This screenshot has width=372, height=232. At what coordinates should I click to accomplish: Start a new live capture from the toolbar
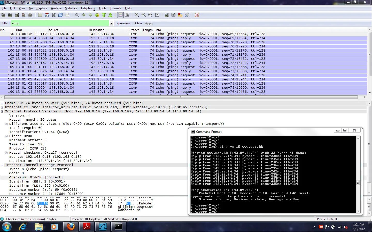tap(17, 15)
